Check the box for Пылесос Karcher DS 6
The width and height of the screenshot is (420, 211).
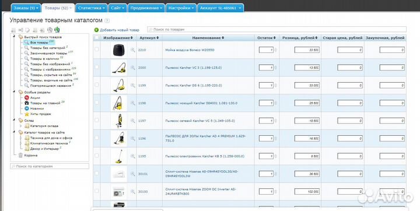click(x=97, y=85)
